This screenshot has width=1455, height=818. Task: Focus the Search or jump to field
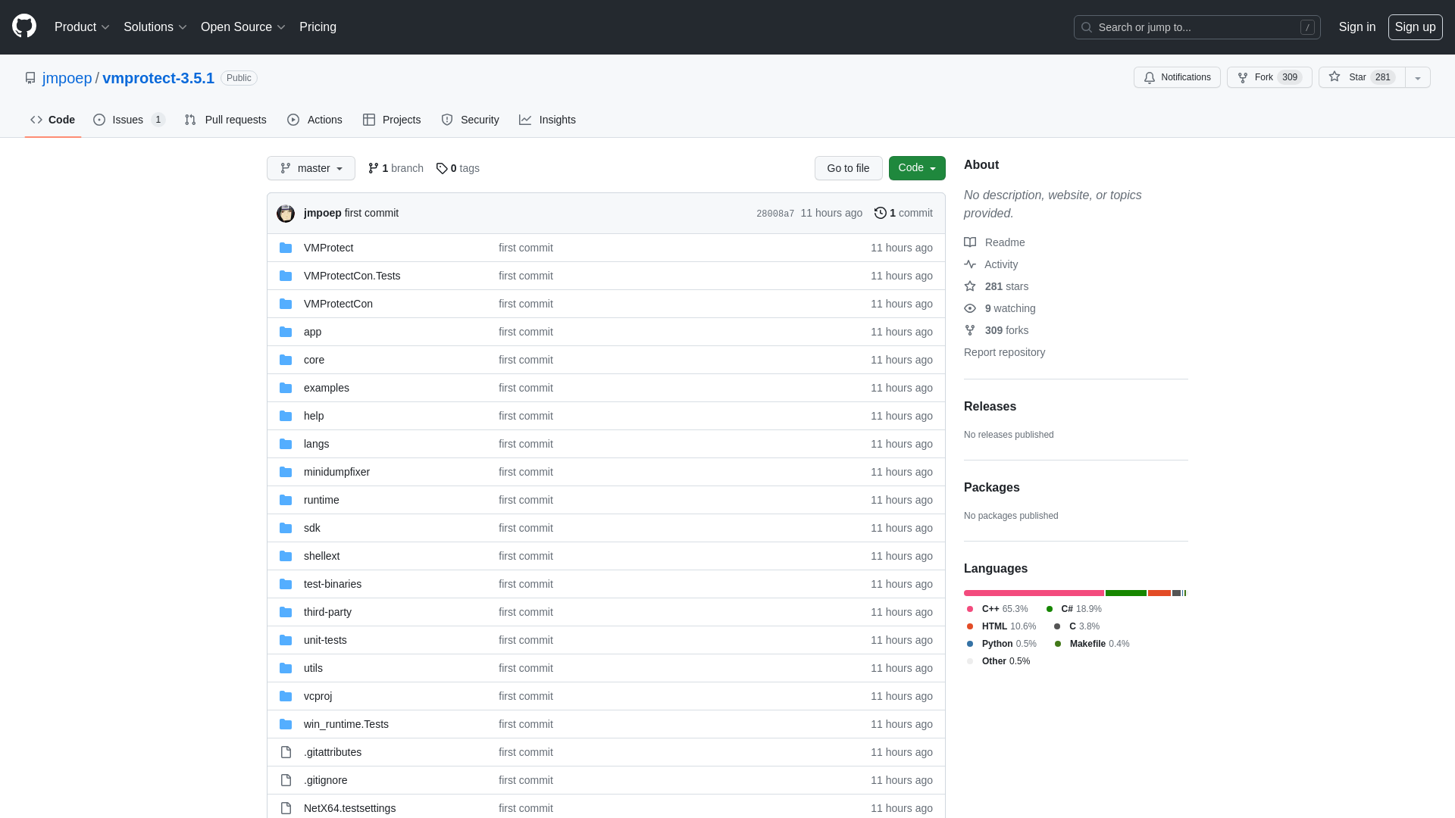[x=1197, y=27]
